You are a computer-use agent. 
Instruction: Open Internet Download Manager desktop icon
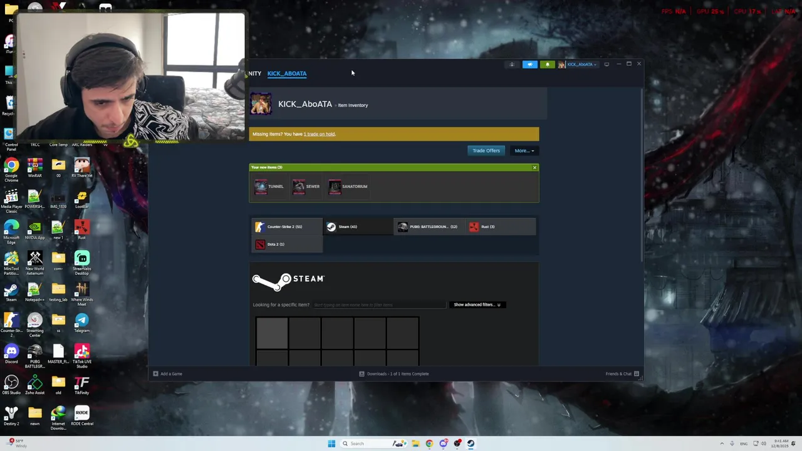coord(58,418)
